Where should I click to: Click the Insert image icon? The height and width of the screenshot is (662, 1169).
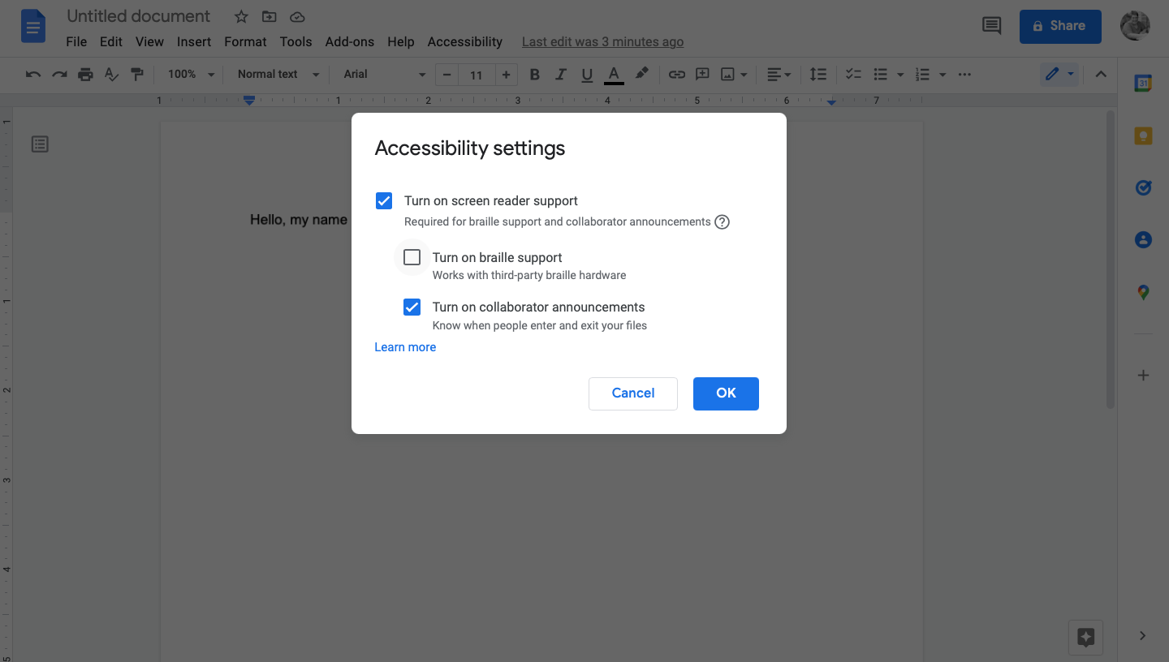tap(728, 75)
